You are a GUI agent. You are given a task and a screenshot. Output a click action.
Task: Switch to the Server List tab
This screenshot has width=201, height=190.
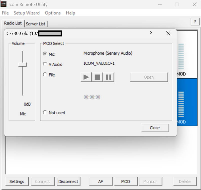pos(36,24)
